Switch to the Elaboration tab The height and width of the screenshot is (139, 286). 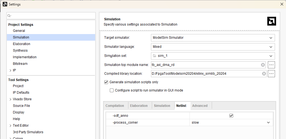pos(139,106)
